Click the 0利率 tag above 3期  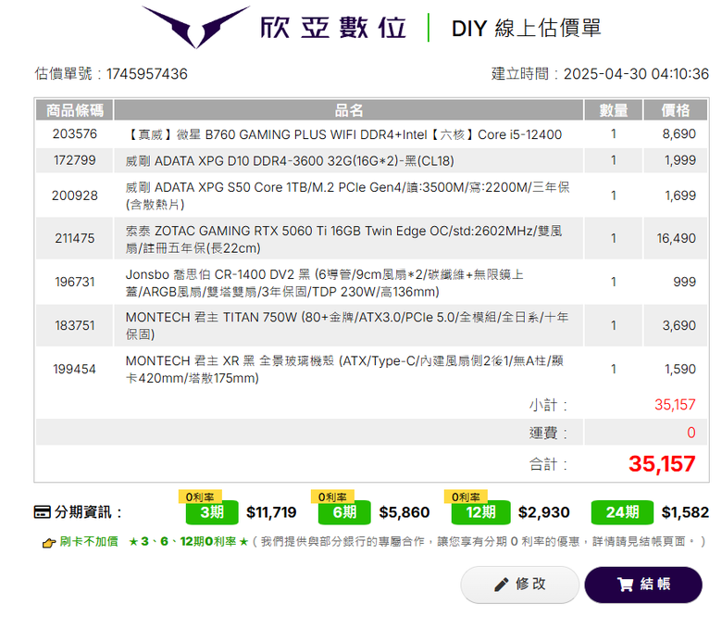[200, 497]
